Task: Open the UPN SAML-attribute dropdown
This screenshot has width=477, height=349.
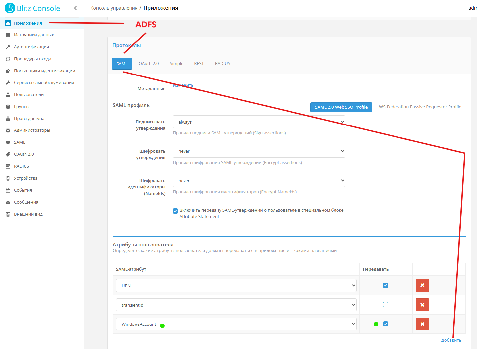Action: pyautogui.click(x=236, y=286)
